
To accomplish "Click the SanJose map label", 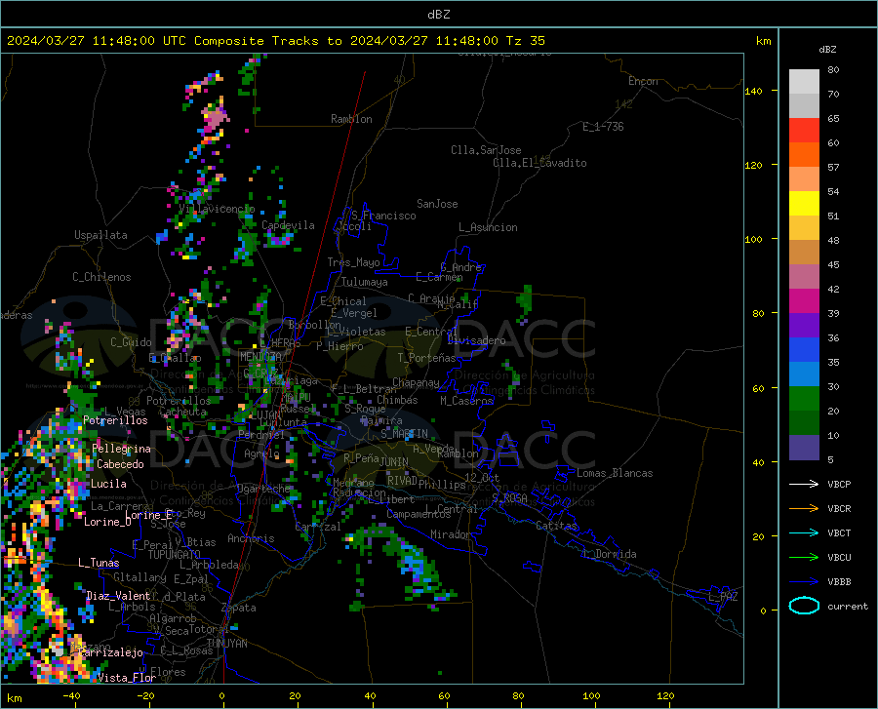I will [x=437, y=204].
